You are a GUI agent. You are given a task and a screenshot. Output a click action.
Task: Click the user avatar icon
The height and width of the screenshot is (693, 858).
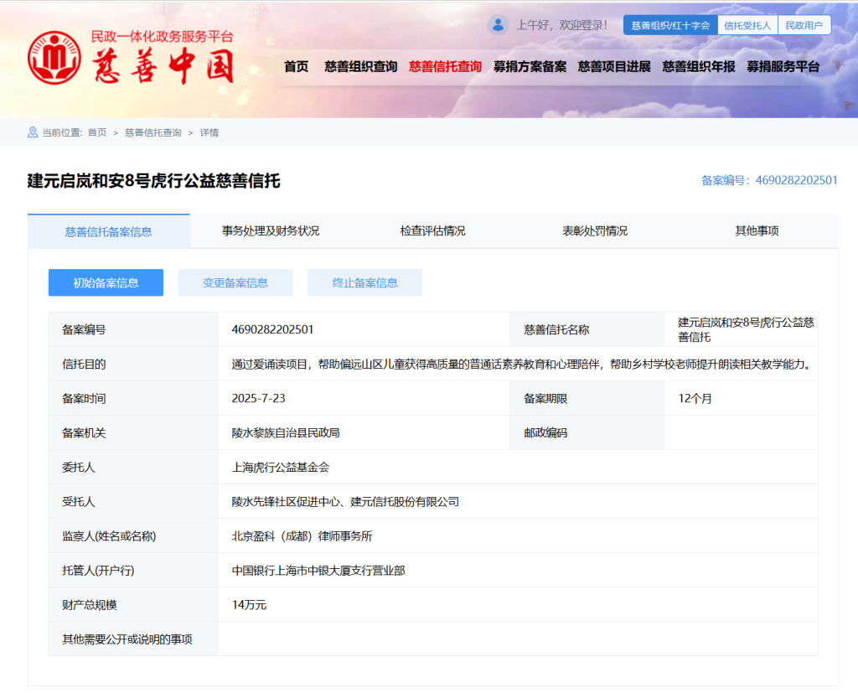tap(498, 24)
